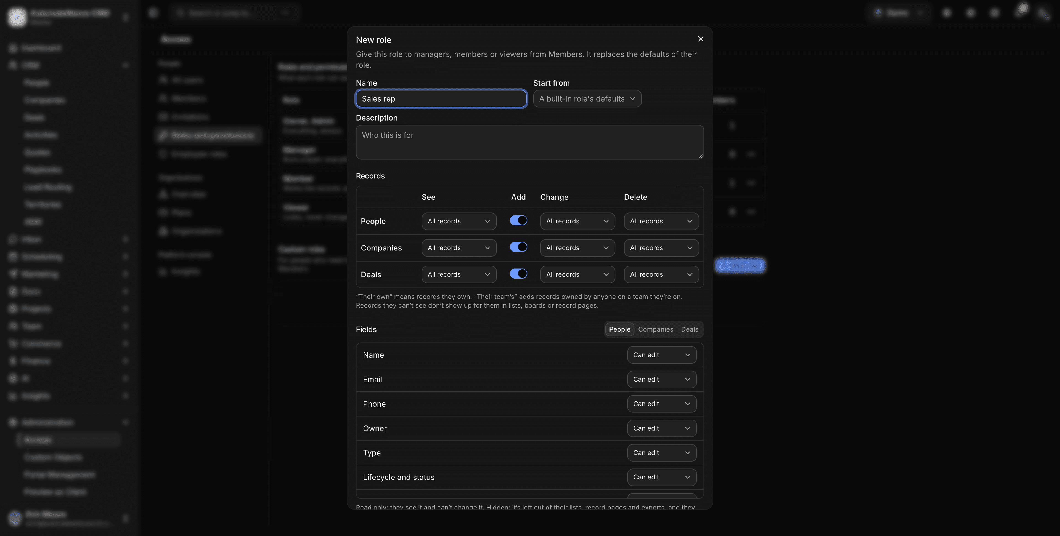Toggle Add permission for Companies

[518, 247]
